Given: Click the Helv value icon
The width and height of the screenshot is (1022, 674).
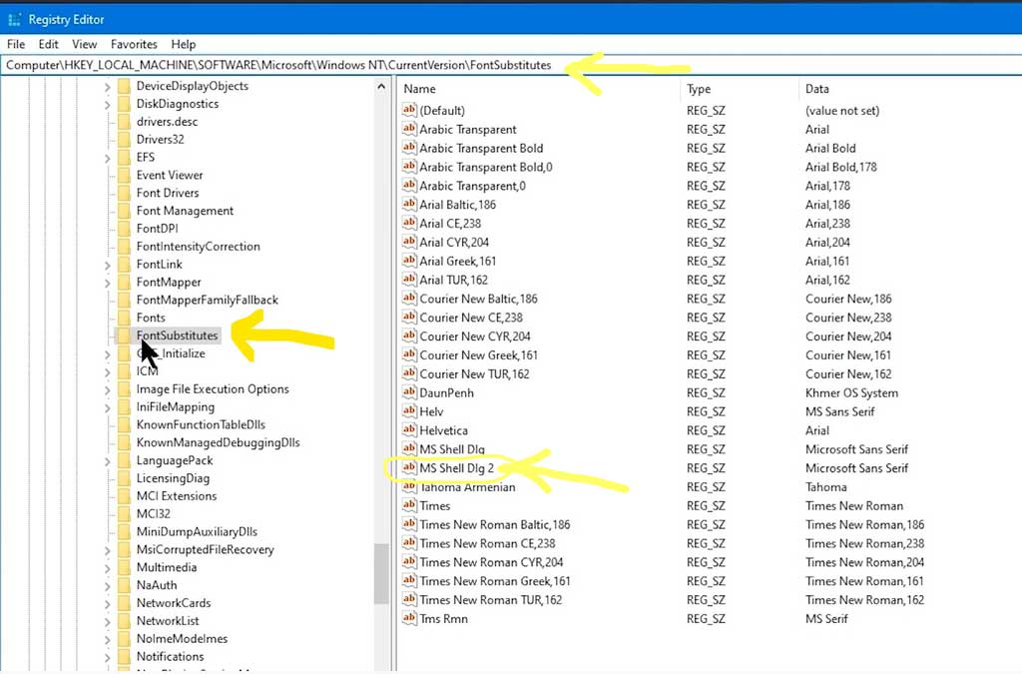Looking at the screenshot, I should pyautogui.click(x=409, y=410).
